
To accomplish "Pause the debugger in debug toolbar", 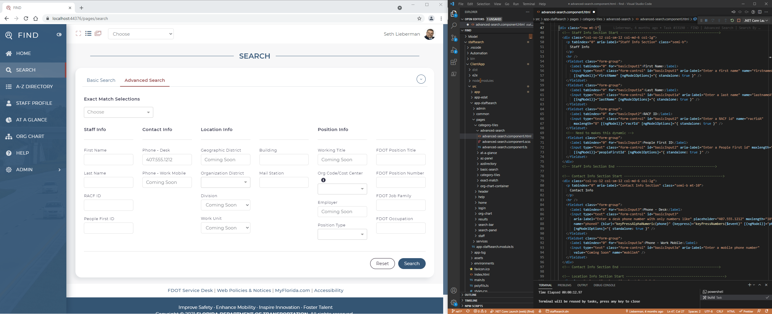I will (706, 21).
